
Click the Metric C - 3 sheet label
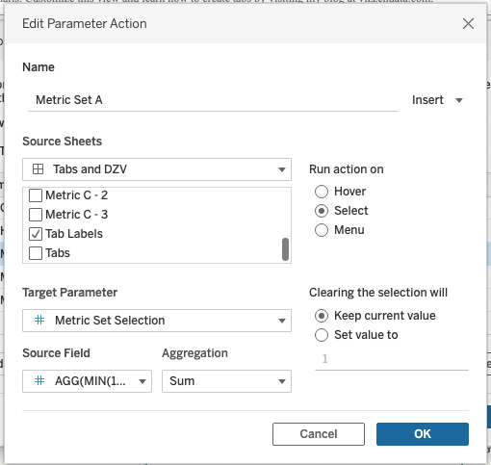[x=77, y=215]
